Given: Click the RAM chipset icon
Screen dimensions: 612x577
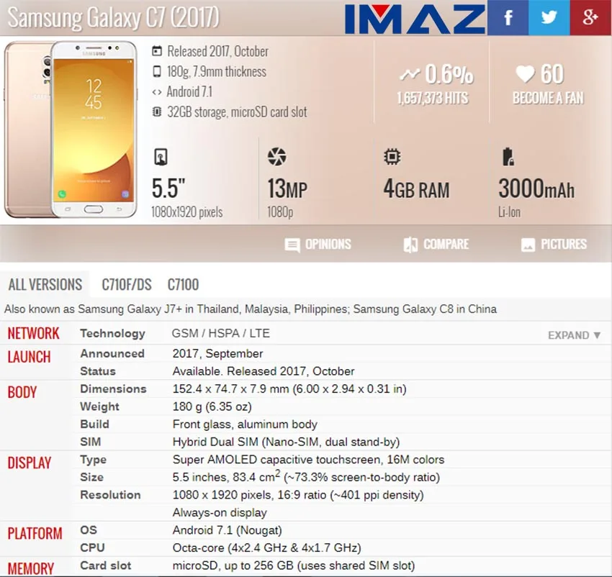Looking at the screenshot, I should (392, 157).
